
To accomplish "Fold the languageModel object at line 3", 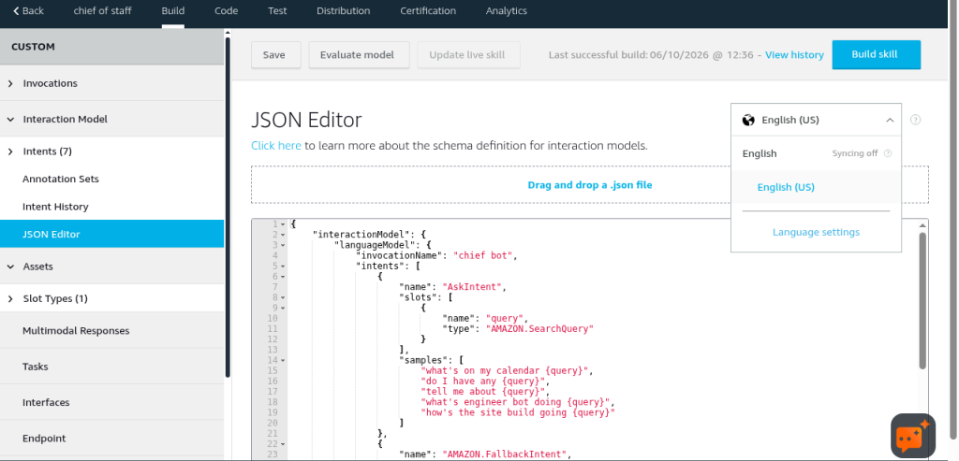I will 283,245.
